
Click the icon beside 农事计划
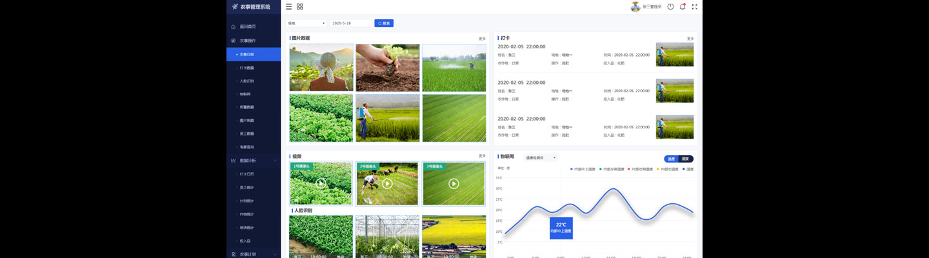pyautogui.click(x=234, y=254)
